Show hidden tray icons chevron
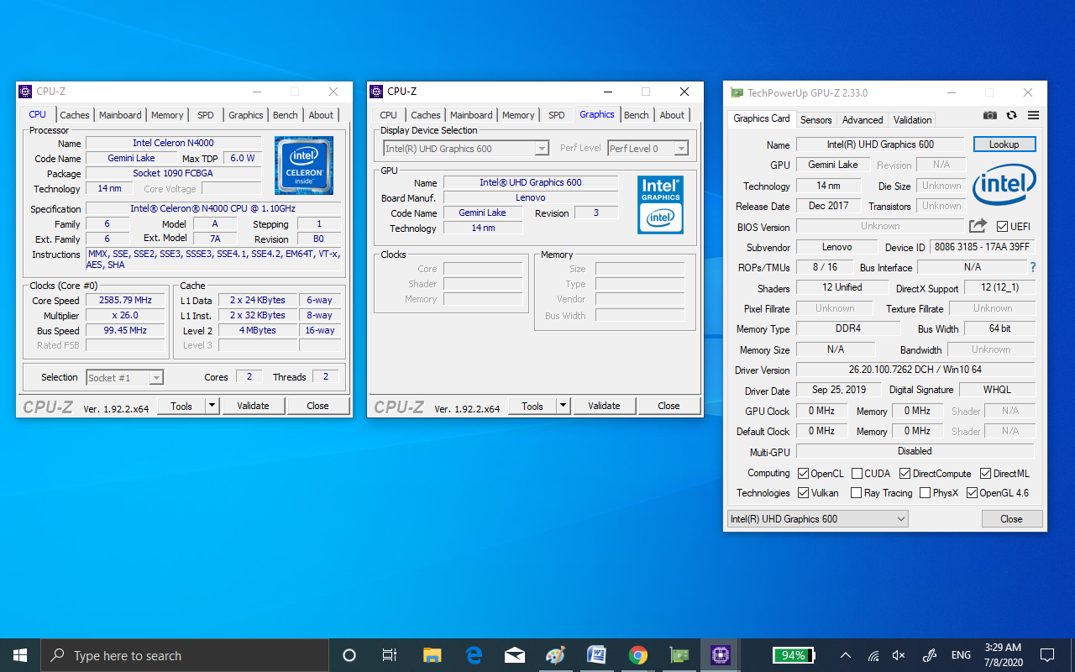Screen dimensions: 1075x672 pyautogui.click(x=846, y=655)
